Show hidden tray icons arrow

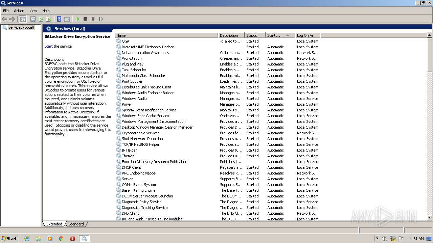tap(377, 238)
